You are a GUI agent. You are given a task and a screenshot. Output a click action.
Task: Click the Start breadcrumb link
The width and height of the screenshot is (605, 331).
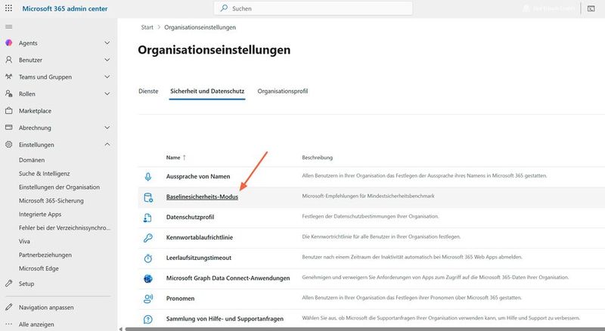(147, 27)
